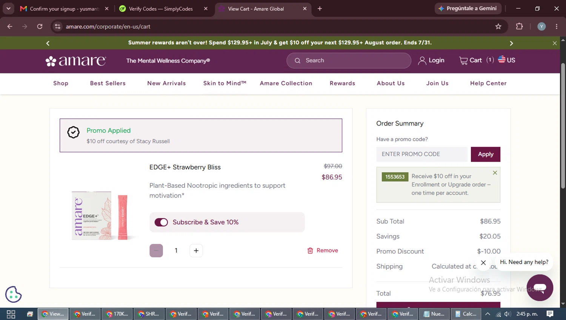Close the View Cart - Amare Global tab
This screenshot has height=320, width=566.
pyautogui.click(x=305, y=9)
